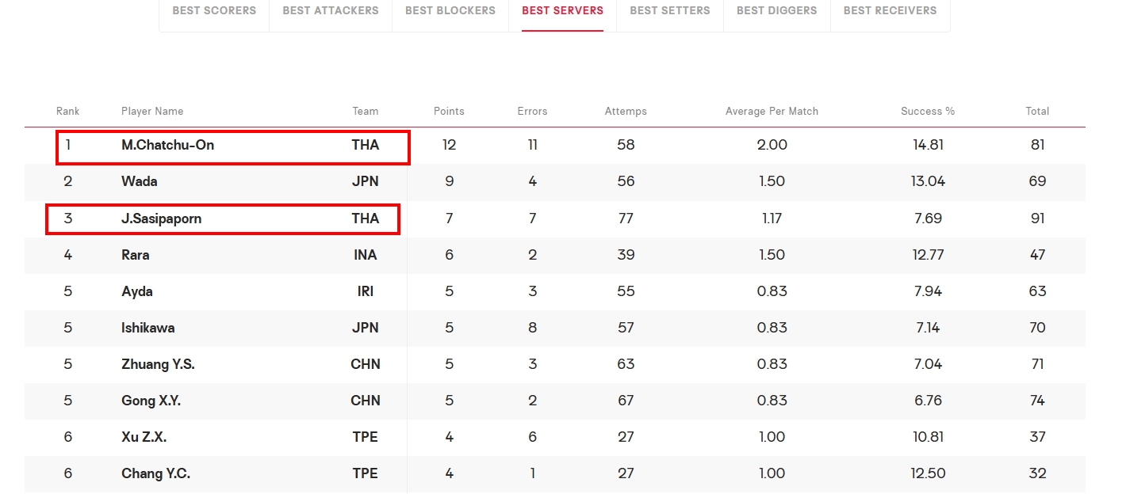Click the Player Name column header
The width and height of the screenshot is (1126, 494).
[x=152, y=111]
